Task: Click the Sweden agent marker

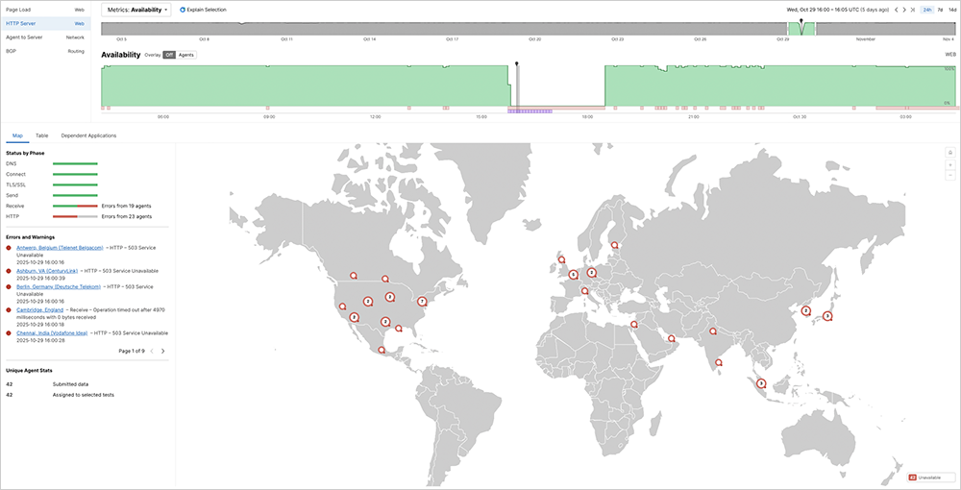Action: (615, 245)
